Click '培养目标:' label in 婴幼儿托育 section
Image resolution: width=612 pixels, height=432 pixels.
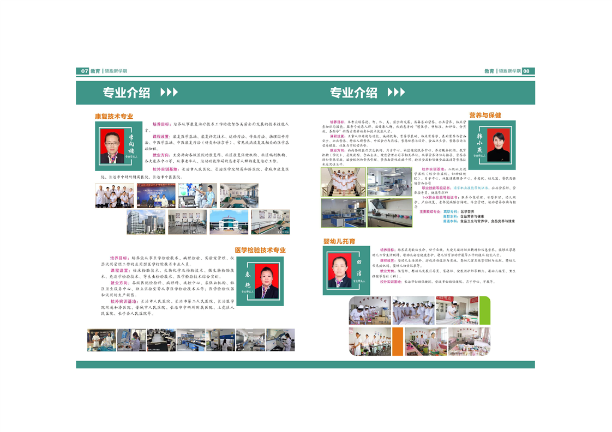388,250
